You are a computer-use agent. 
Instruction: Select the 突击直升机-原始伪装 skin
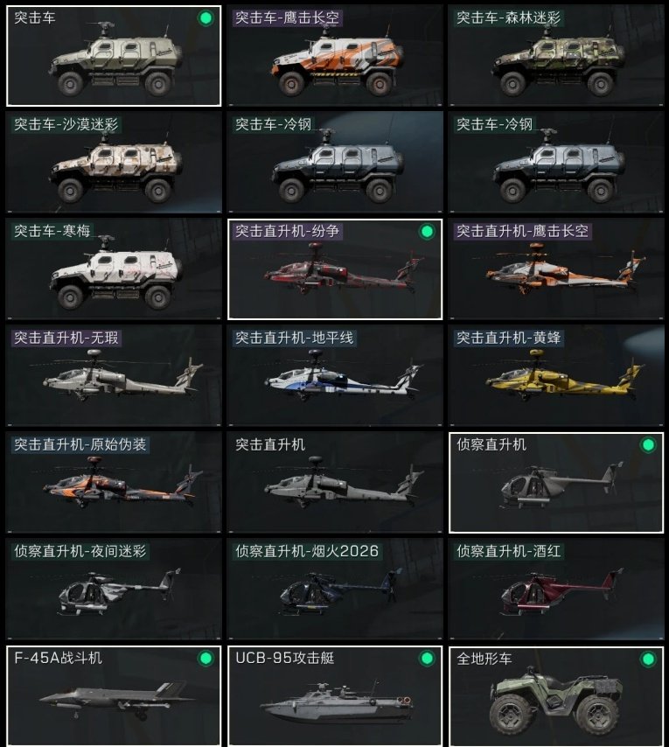[x=114, y=482]
